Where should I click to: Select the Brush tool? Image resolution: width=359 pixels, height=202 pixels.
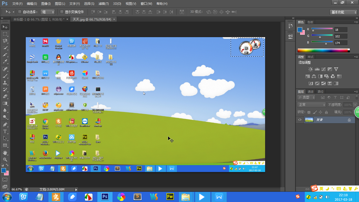click(x=5, y=76)
